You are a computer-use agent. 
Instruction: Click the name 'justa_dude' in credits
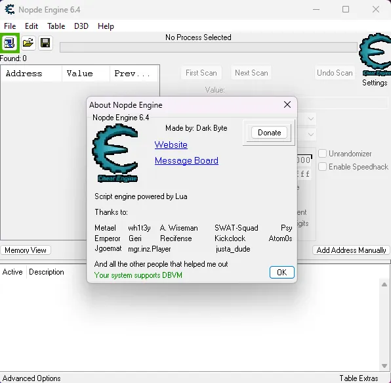233,249
